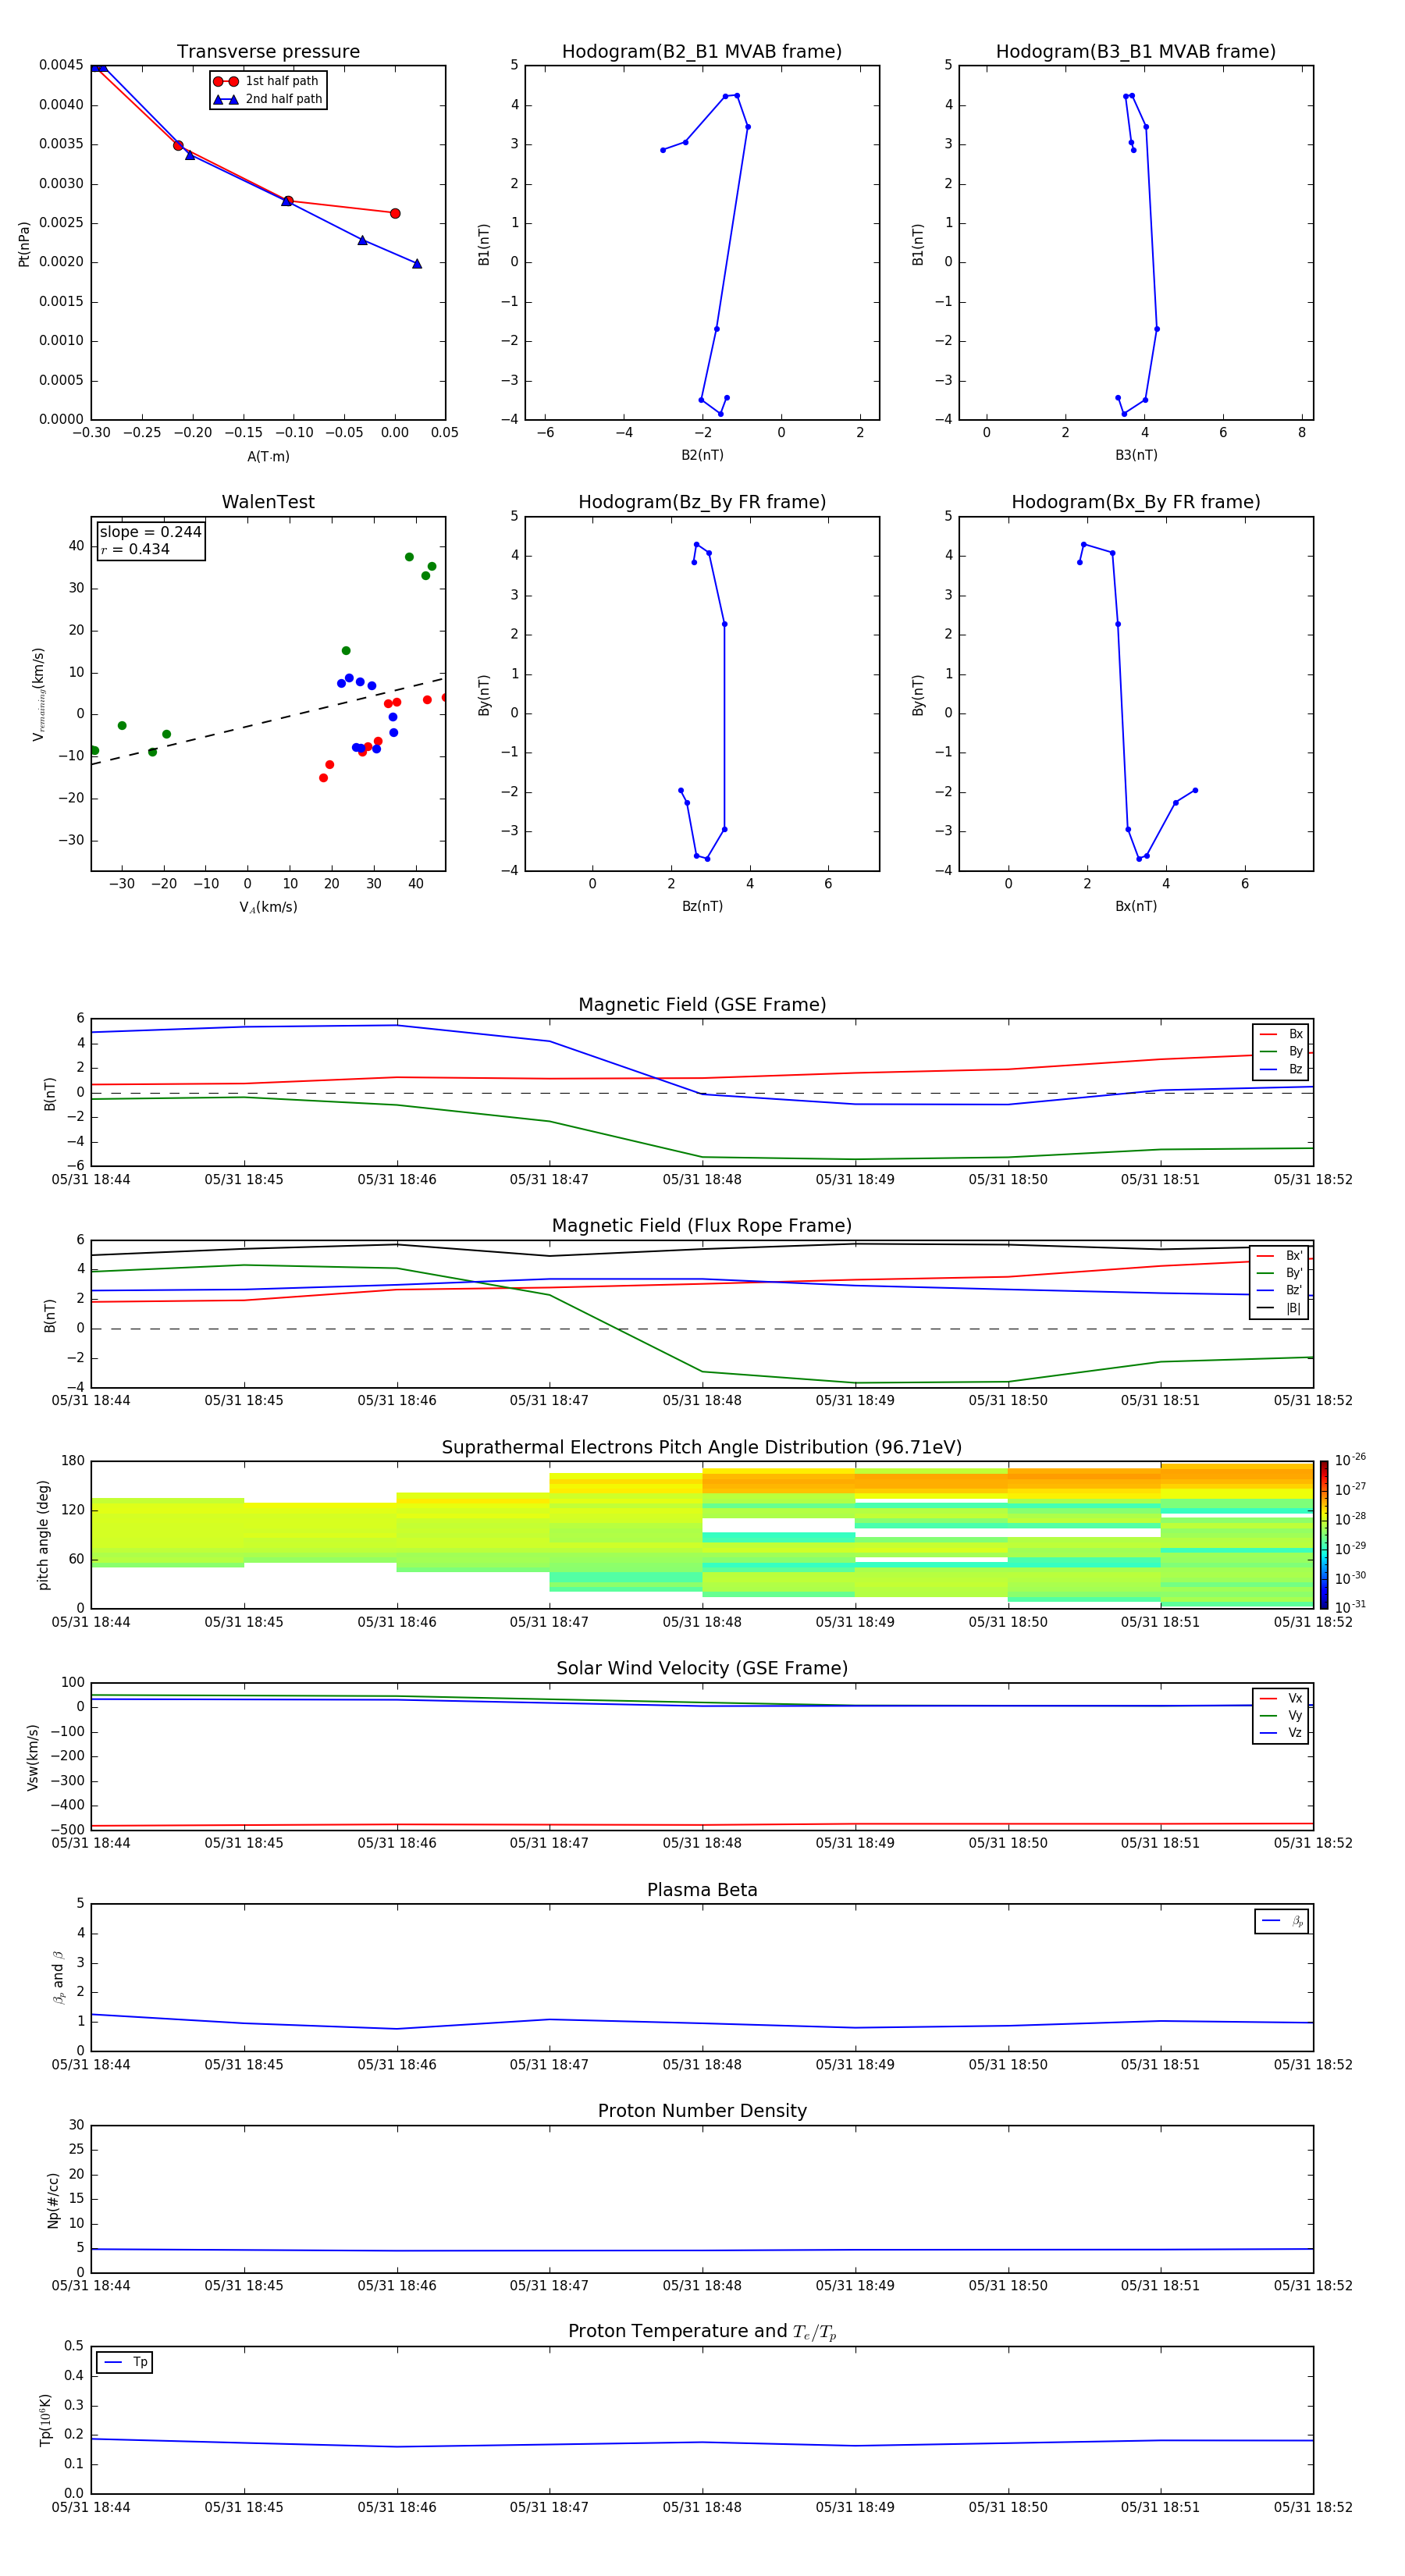Viewport: 1405px width, 2576px height.
Task: Select the "1st half path" legend entry
Action: click(266, 81)
